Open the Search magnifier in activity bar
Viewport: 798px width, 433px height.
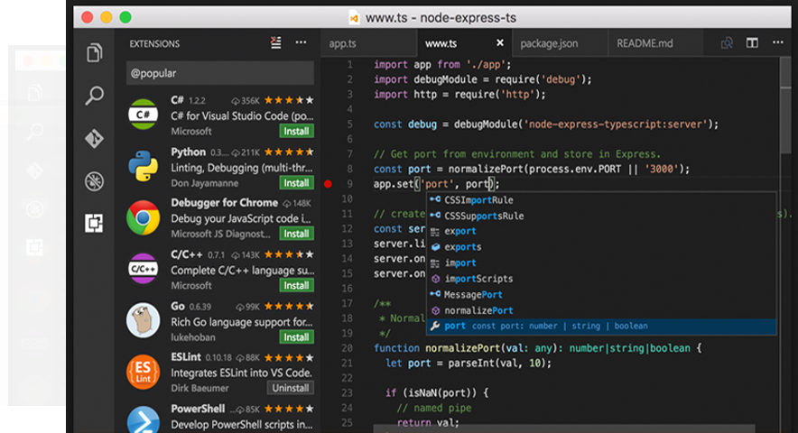[x=94, y=95]
